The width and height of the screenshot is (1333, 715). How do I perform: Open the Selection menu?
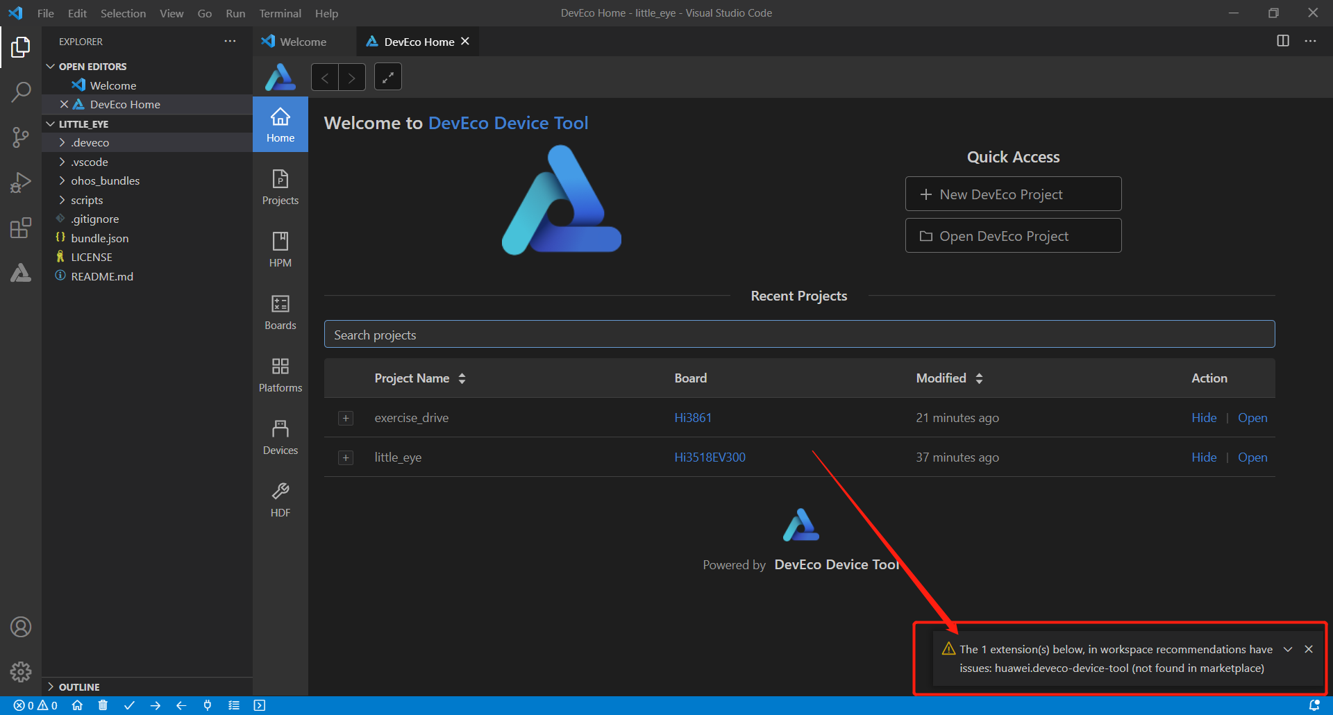(x=123, y=13)
